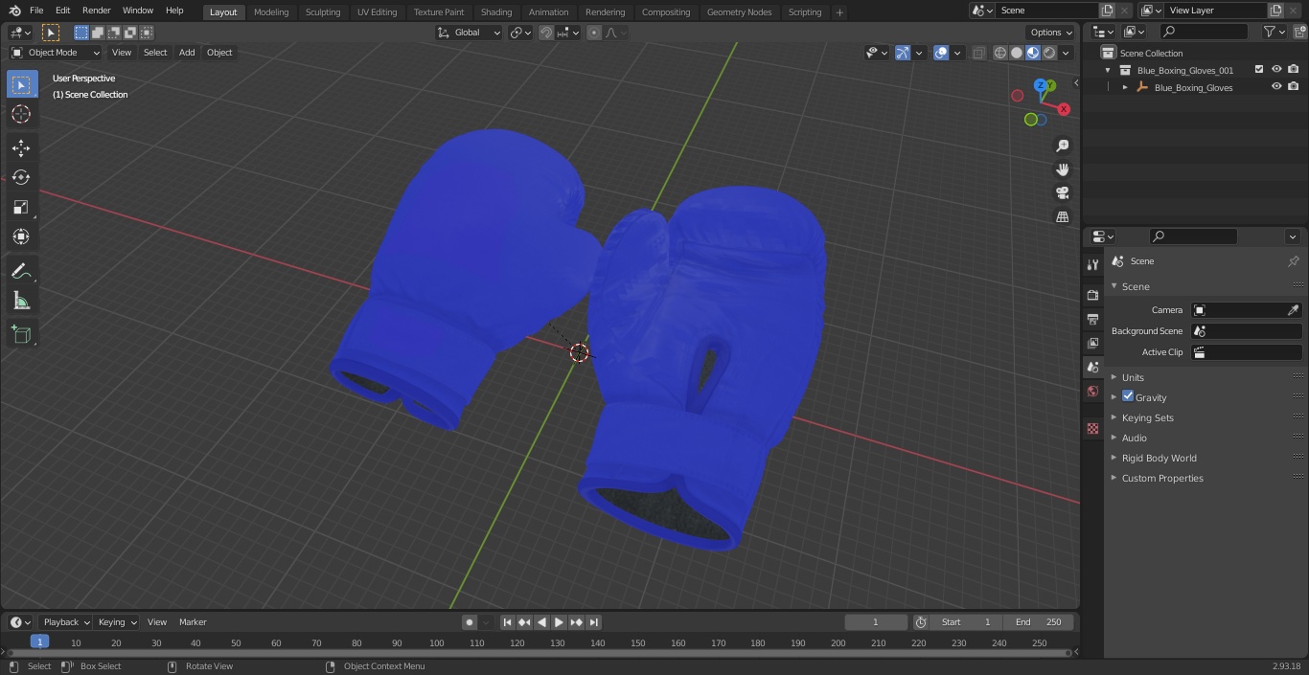
Task: Open the Options dropdown
Action: point(1051,33)
